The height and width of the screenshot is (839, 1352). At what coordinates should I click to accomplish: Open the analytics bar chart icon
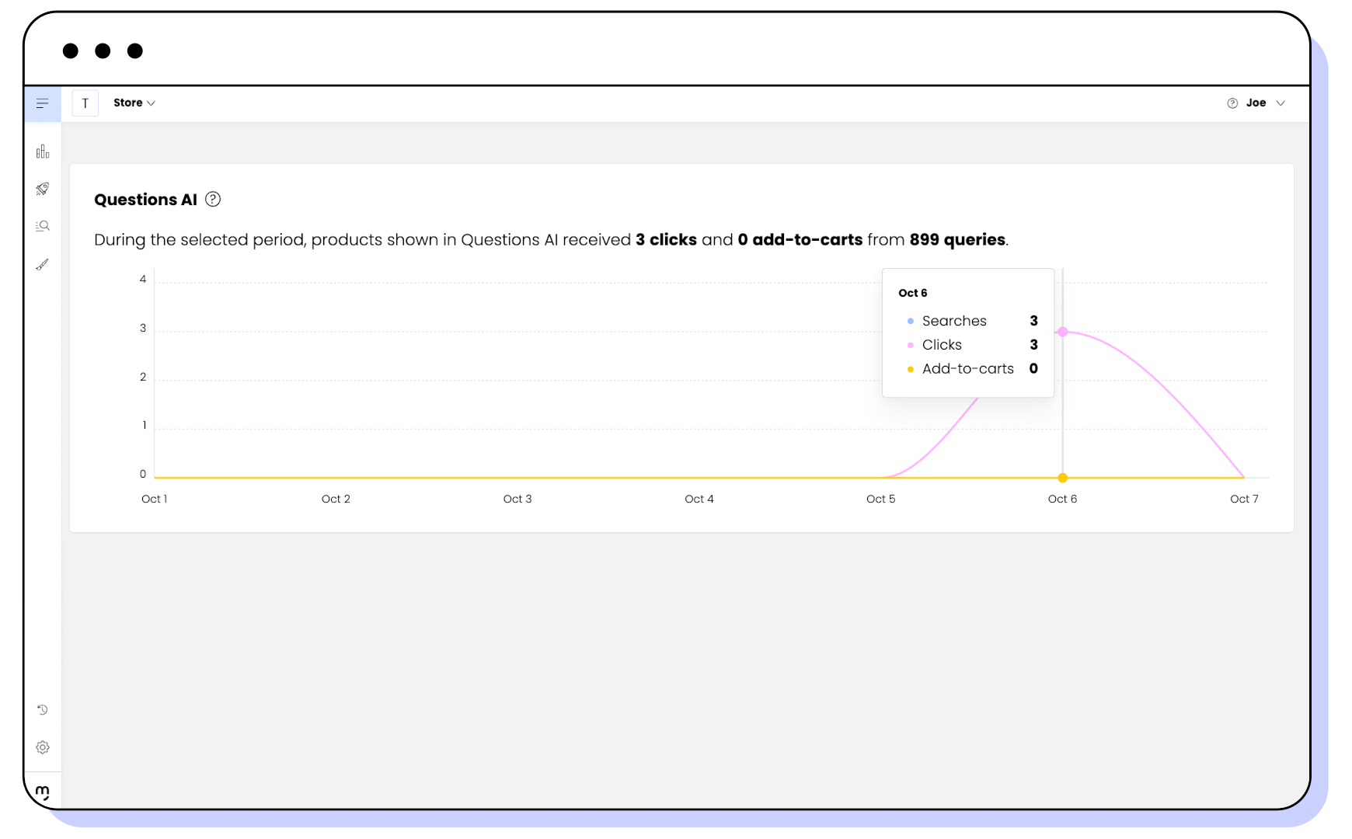43,151
